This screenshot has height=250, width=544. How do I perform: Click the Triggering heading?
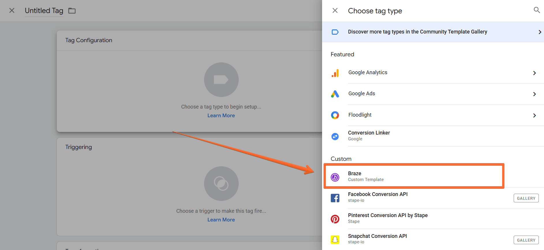(x=78, y=147)
